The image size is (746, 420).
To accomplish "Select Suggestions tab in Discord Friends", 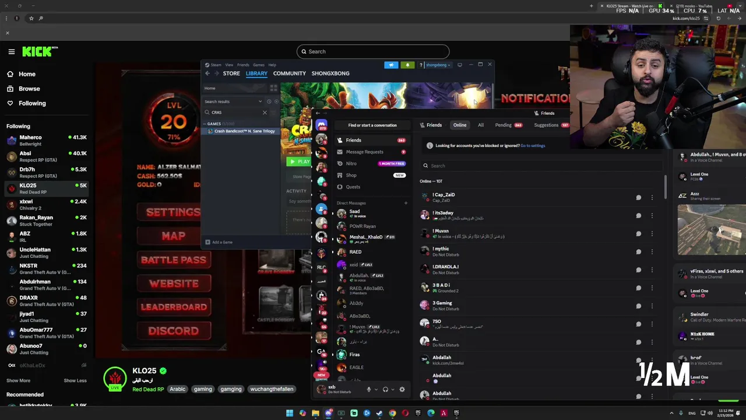I will [x=550, y=125].
